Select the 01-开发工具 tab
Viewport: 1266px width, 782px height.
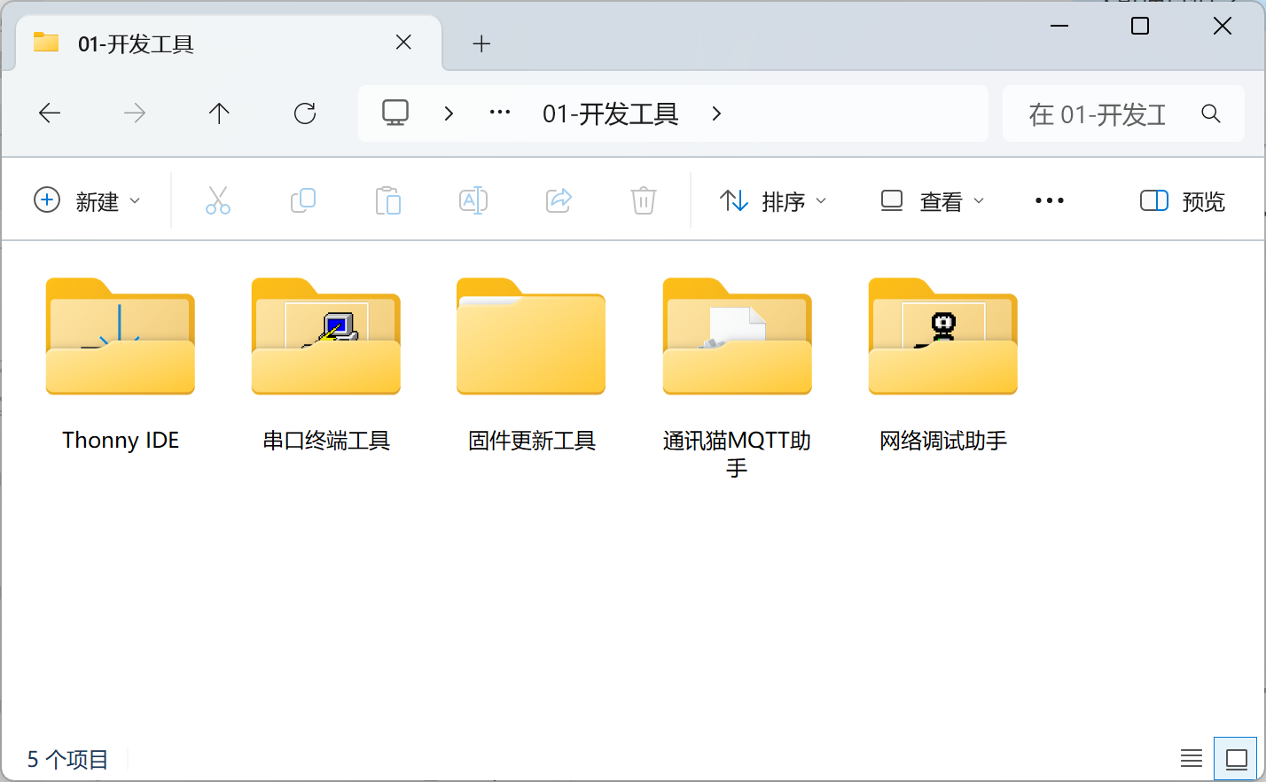tap(229, 43)
